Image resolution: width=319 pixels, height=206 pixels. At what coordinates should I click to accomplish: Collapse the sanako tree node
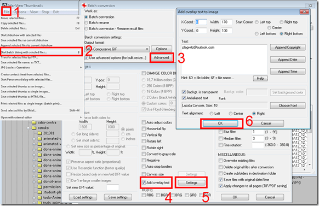coord(29,128)
